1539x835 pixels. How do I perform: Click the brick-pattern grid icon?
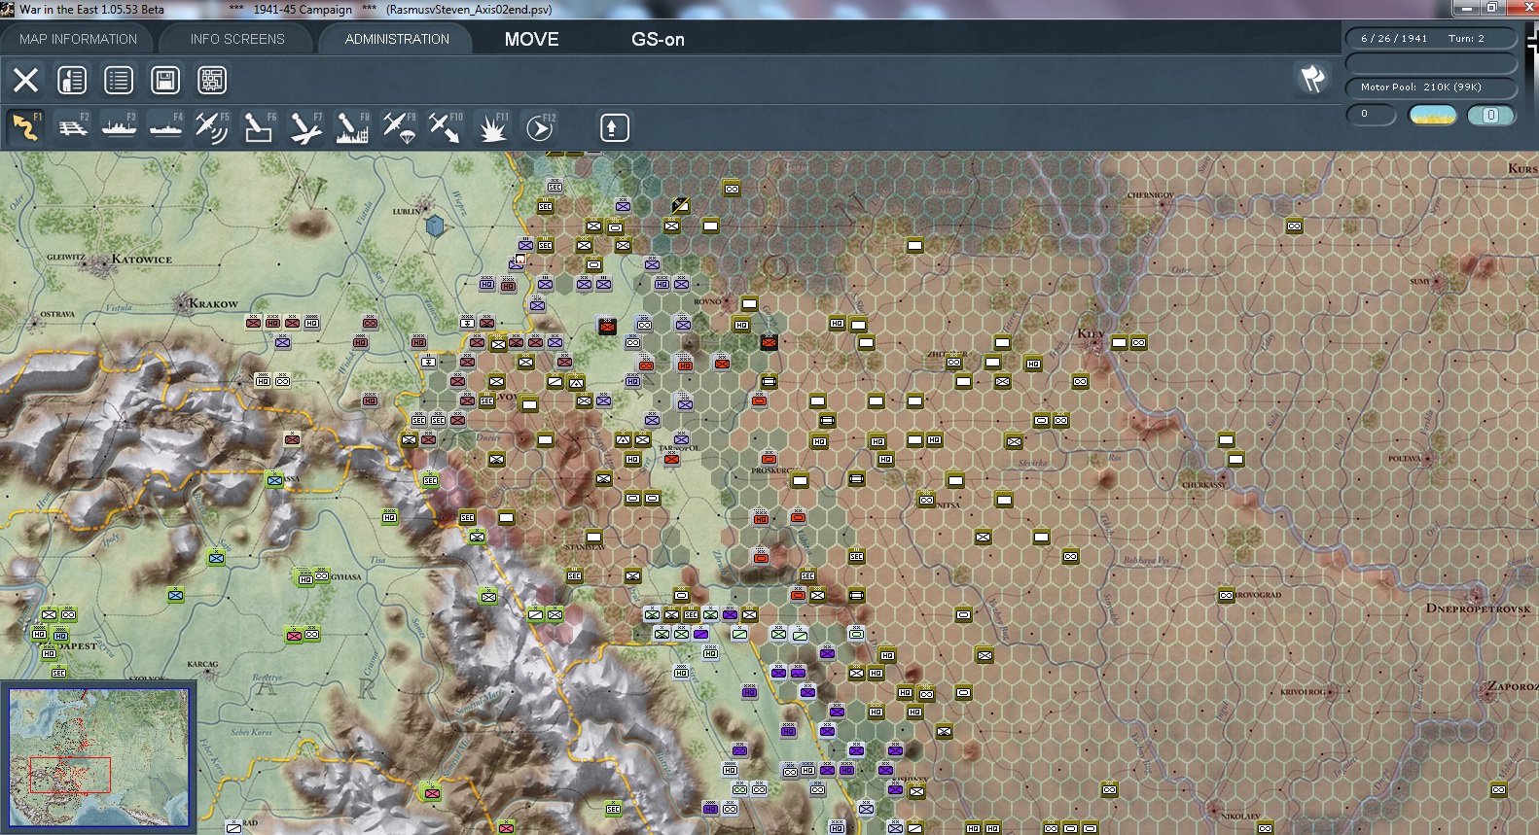pyautogui.click(x=212, y=80)
